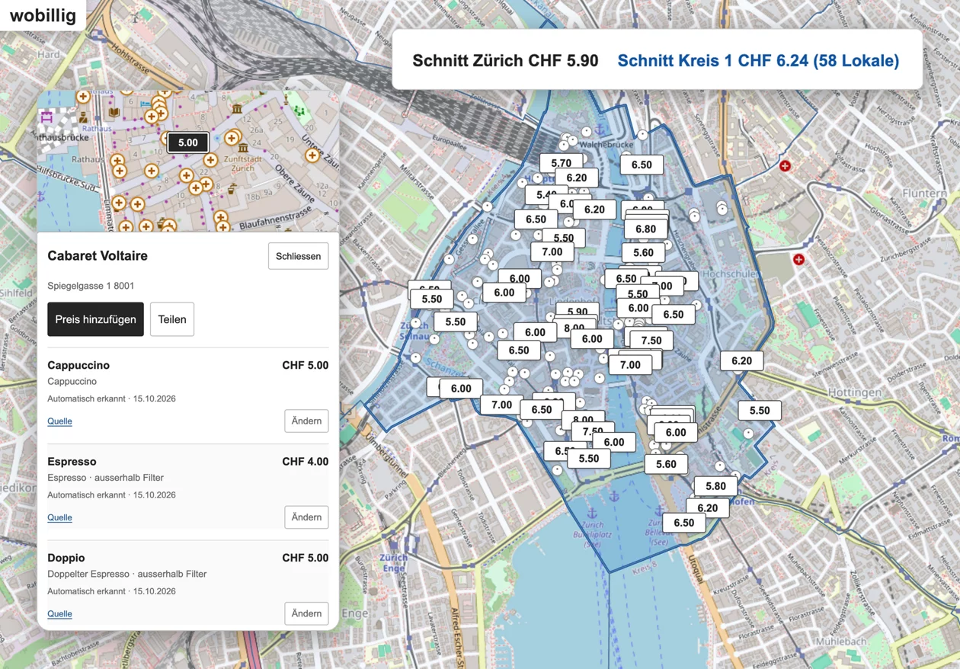Click the anchor icon above Zürich Bellevue (See)
This screenshot has height=669, width=960.
click(658, 511)
